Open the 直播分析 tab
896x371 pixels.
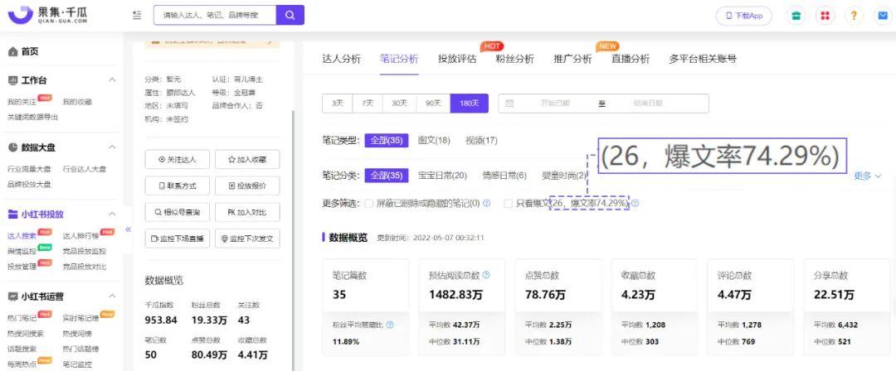tap(630, 59)
